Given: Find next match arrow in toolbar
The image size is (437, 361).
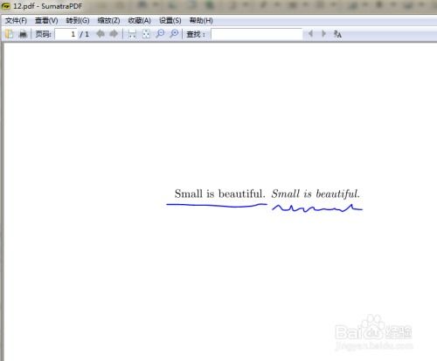Looking at the screenshot, I should click(x=323, y=34).
